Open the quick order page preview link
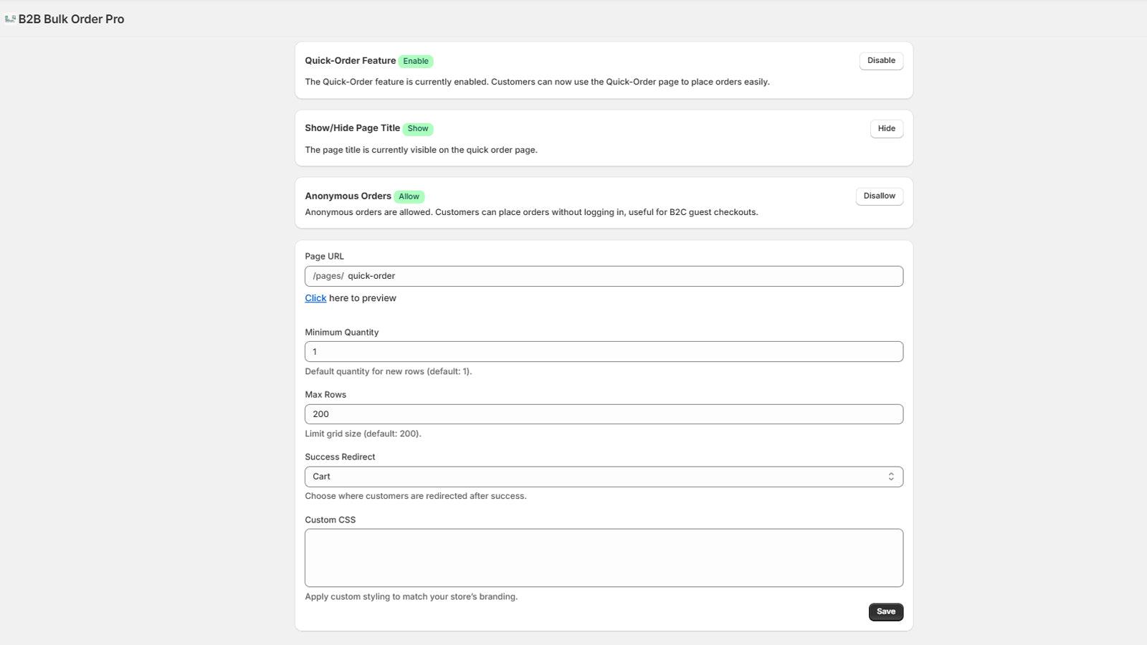Screen dimensions: 1147x645 pyautogui.click(x=315, y=297)
